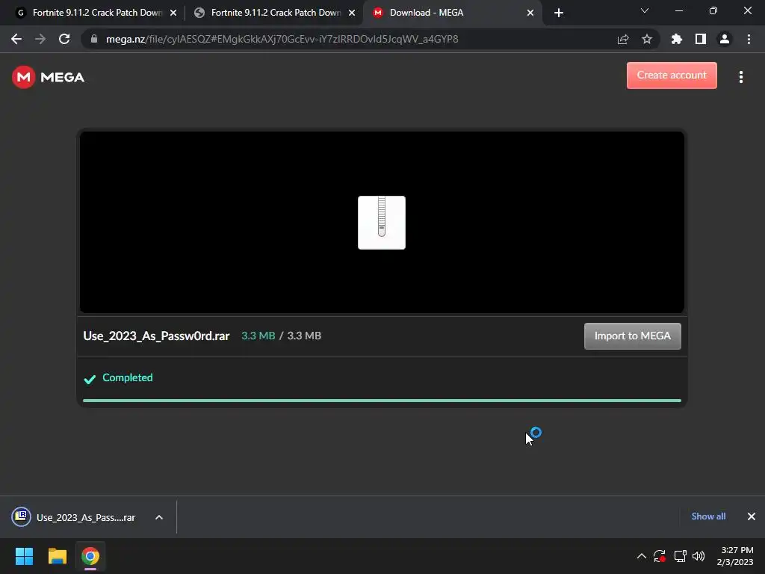Expand the download item options chevron
This screenshot has width=765, height=574.
pos(159,517)
